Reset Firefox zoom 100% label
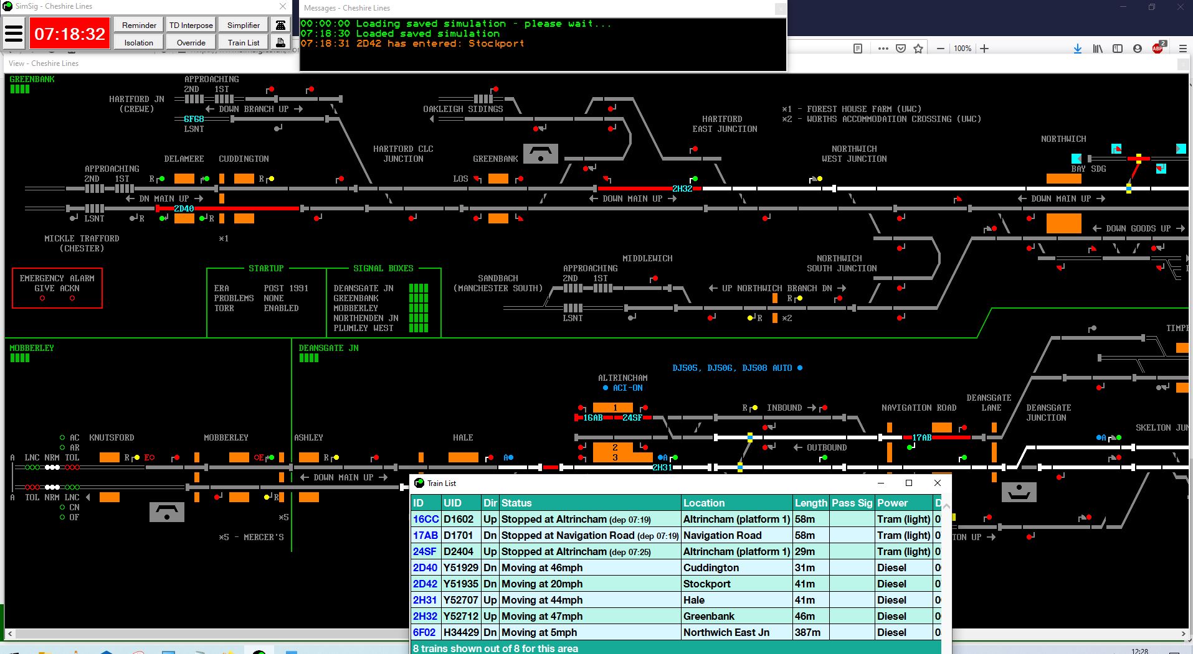The image size is (1193, 654). [962, 49]
